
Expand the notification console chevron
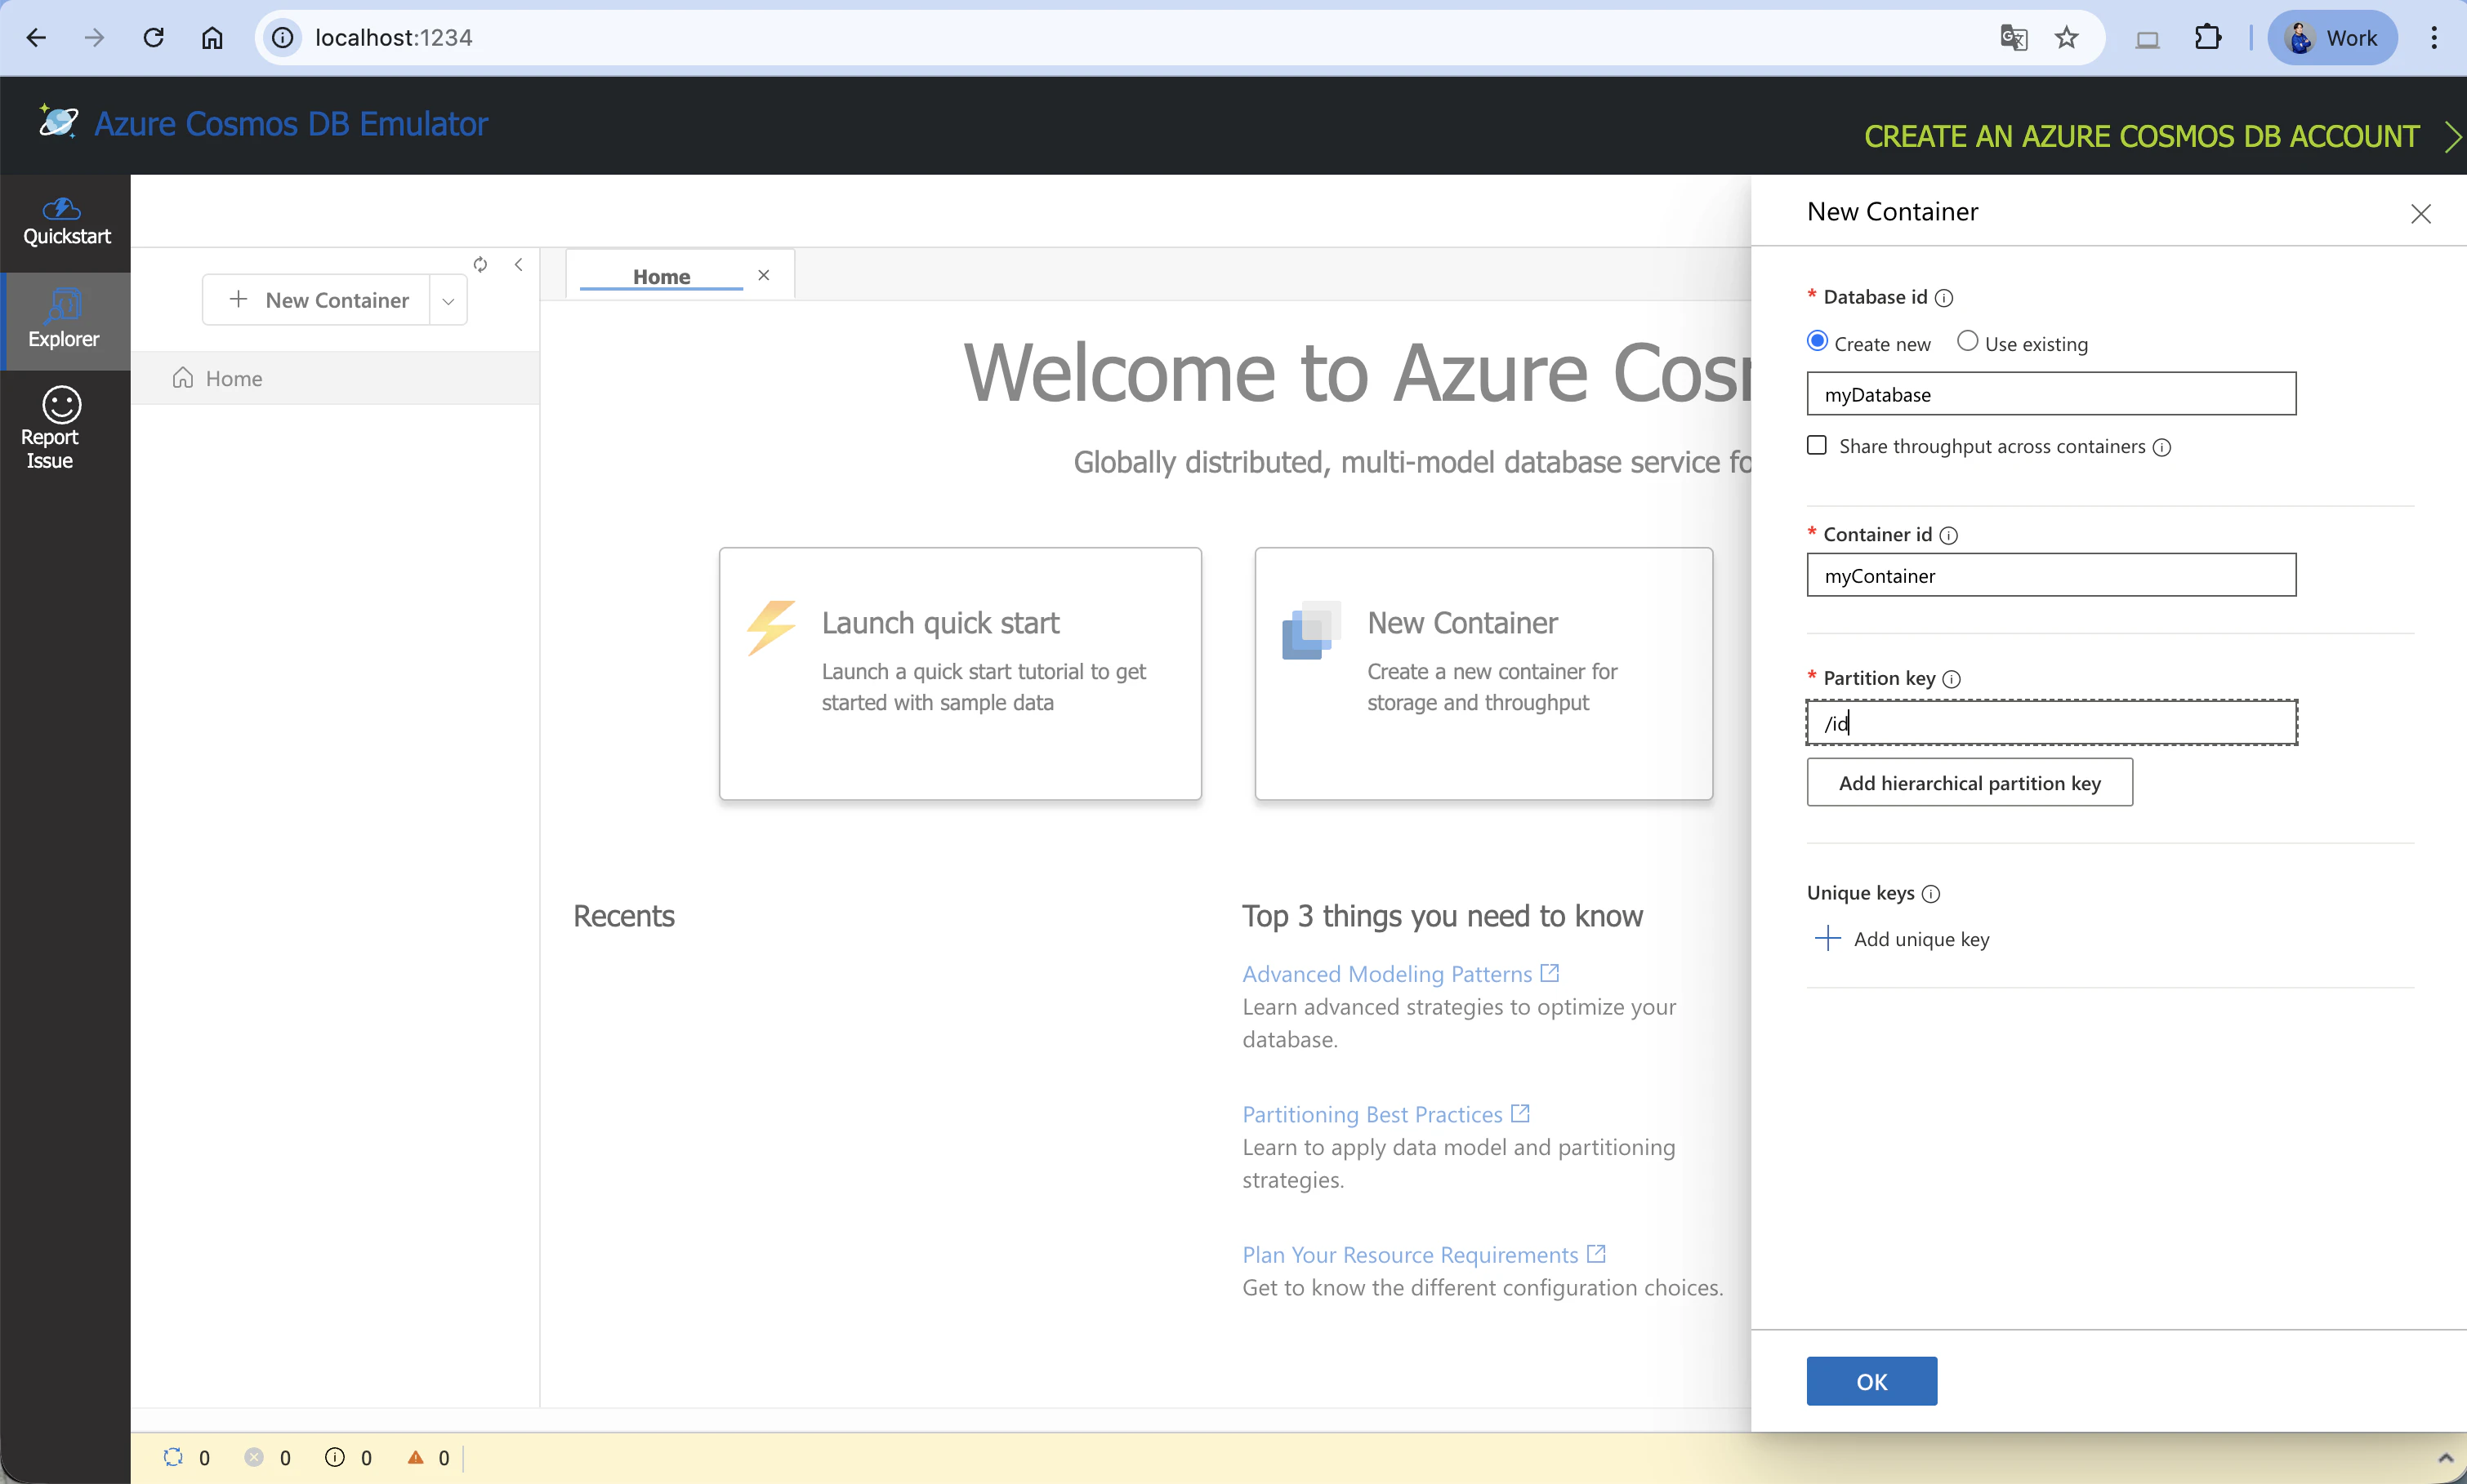click(x=2445, y=1458)
